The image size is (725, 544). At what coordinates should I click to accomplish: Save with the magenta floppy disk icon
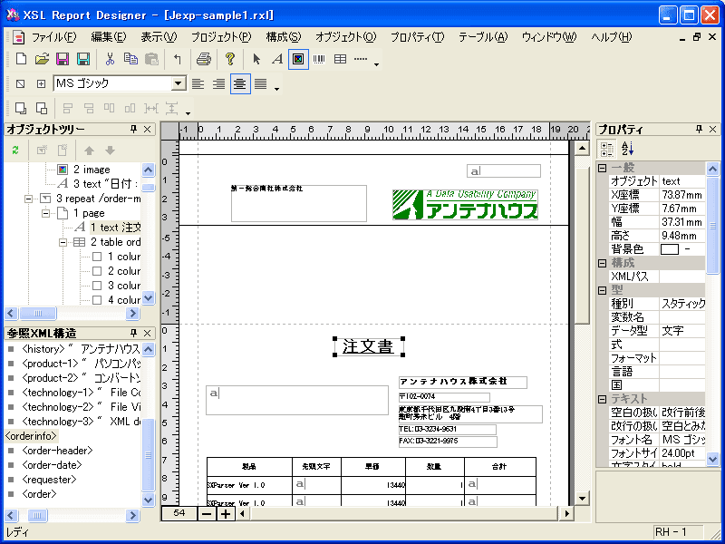tap(63, 59)
